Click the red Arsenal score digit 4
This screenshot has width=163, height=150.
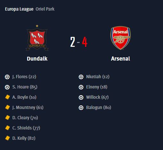tap(85, 42)
